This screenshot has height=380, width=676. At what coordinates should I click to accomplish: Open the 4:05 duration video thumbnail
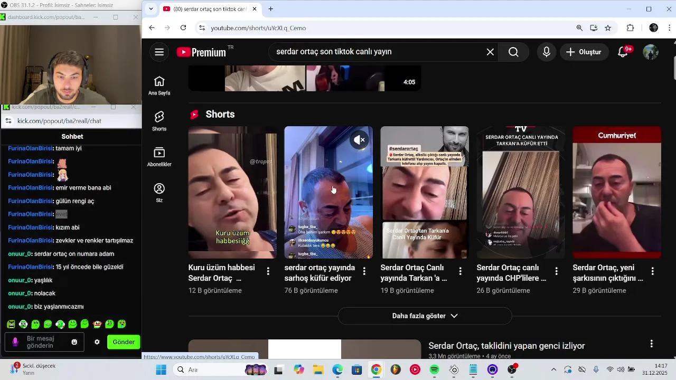click(305, 78)
